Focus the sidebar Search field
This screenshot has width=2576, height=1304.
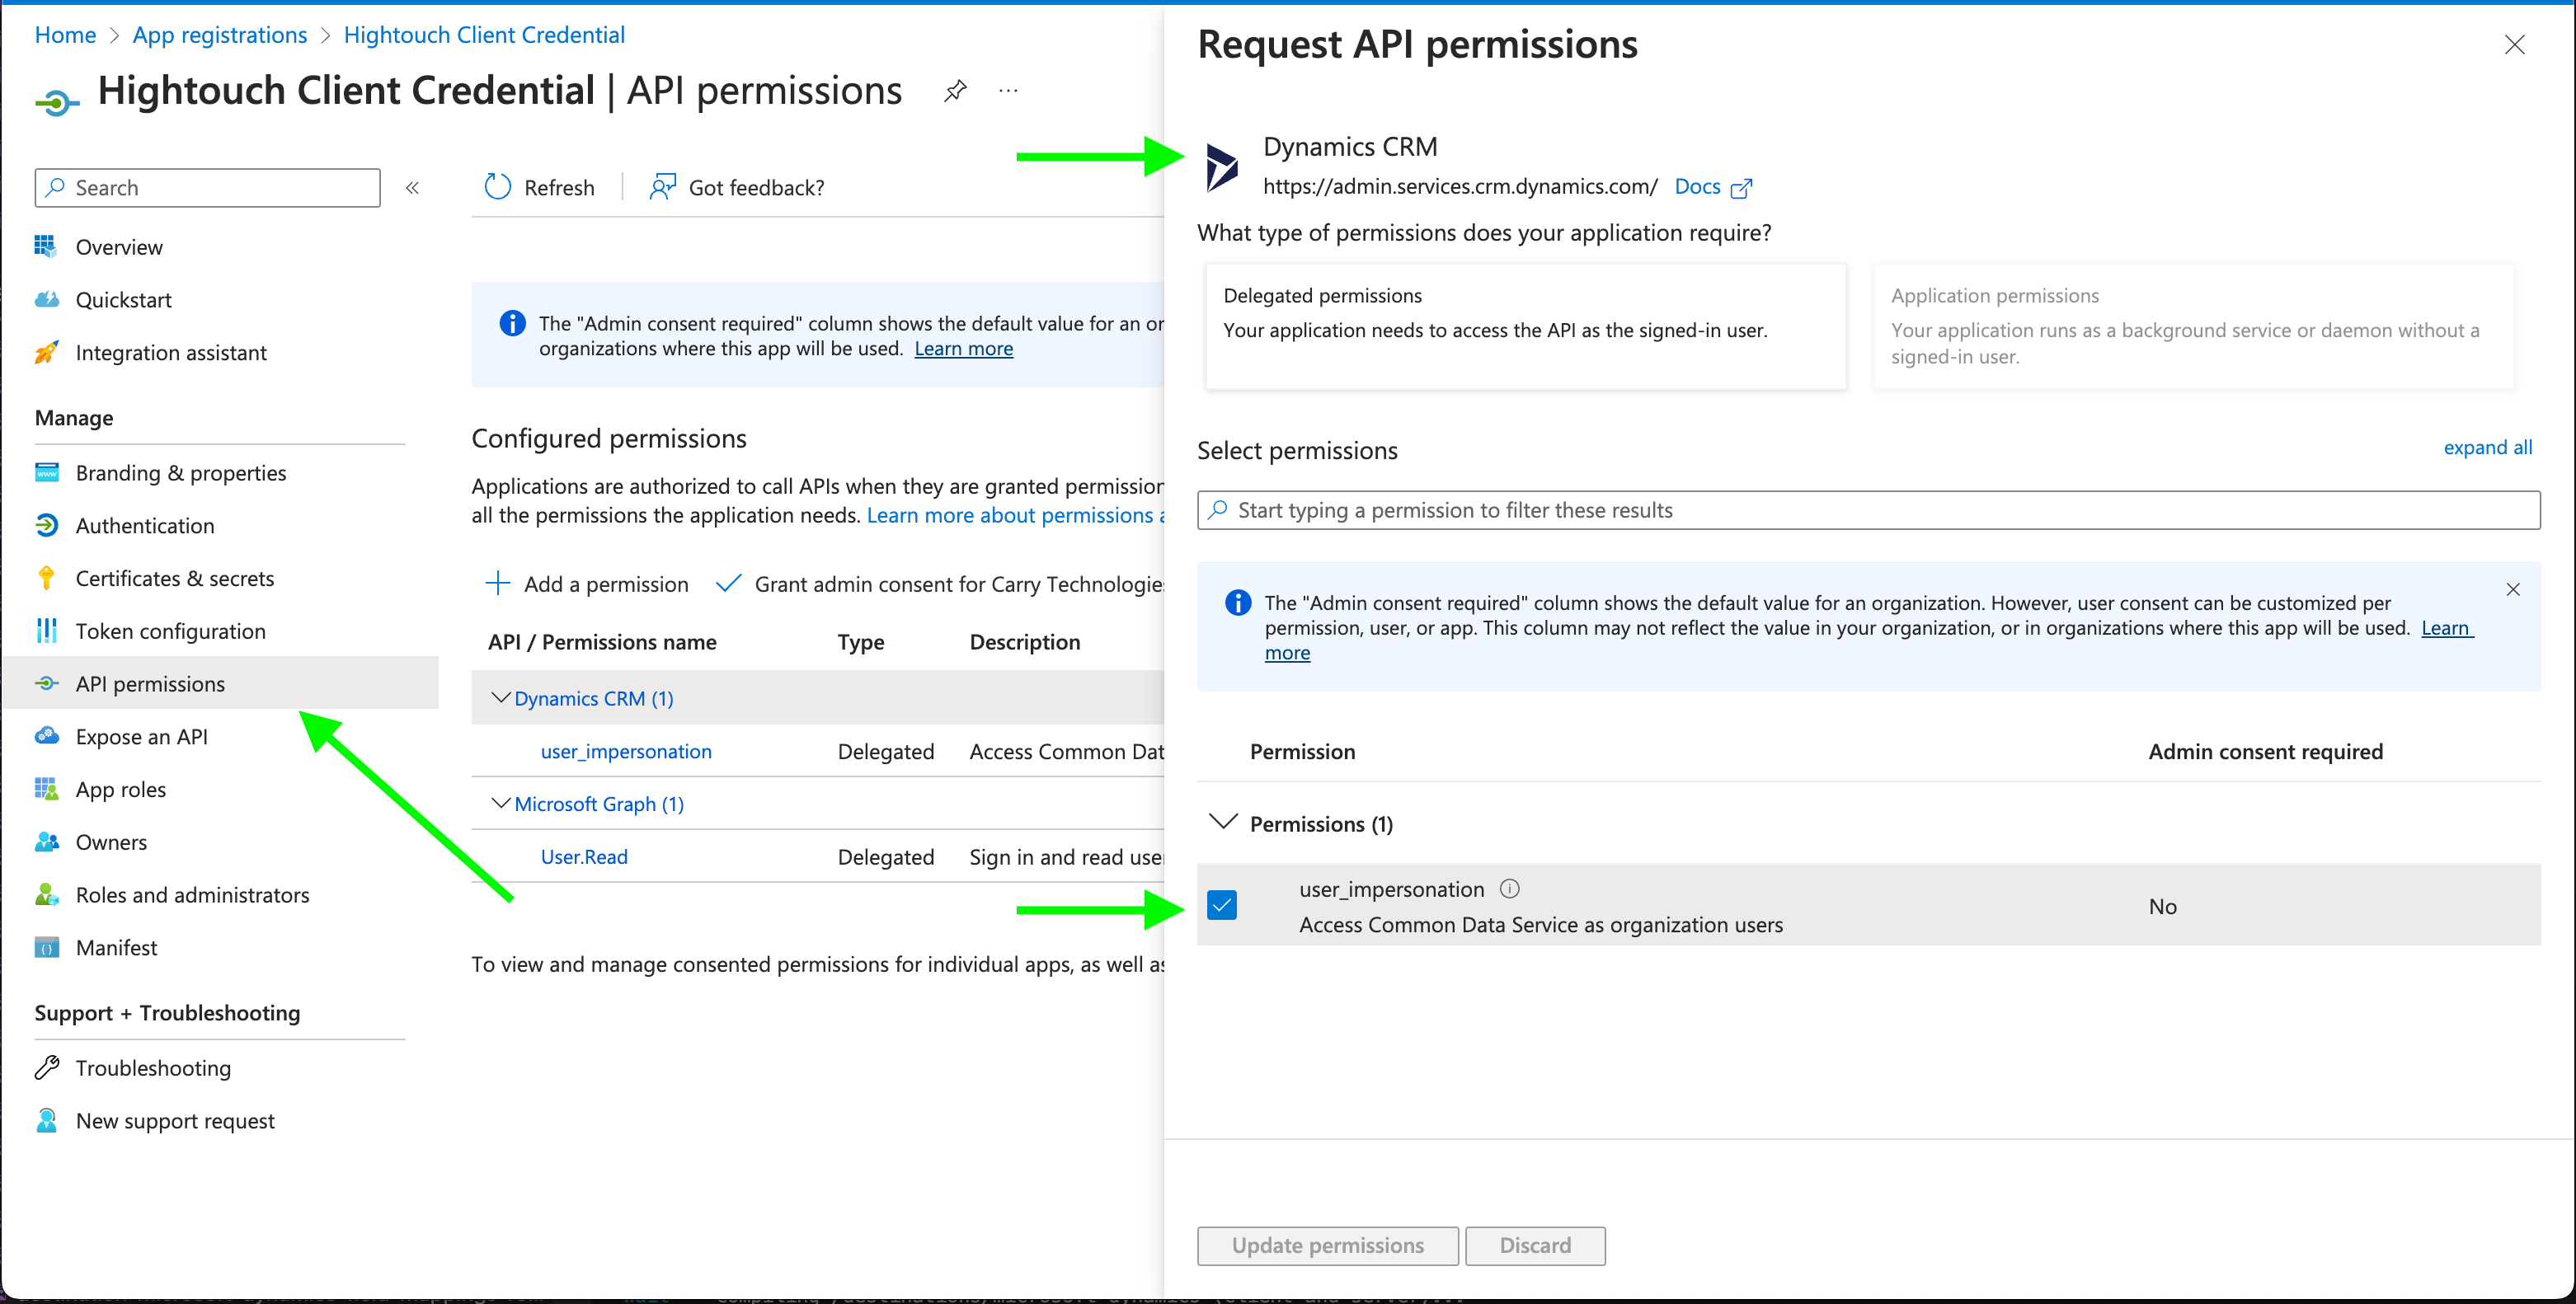[207, 188]
